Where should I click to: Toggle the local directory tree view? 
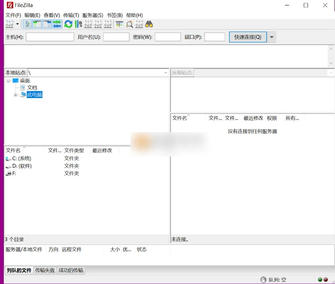pos(36,24)
